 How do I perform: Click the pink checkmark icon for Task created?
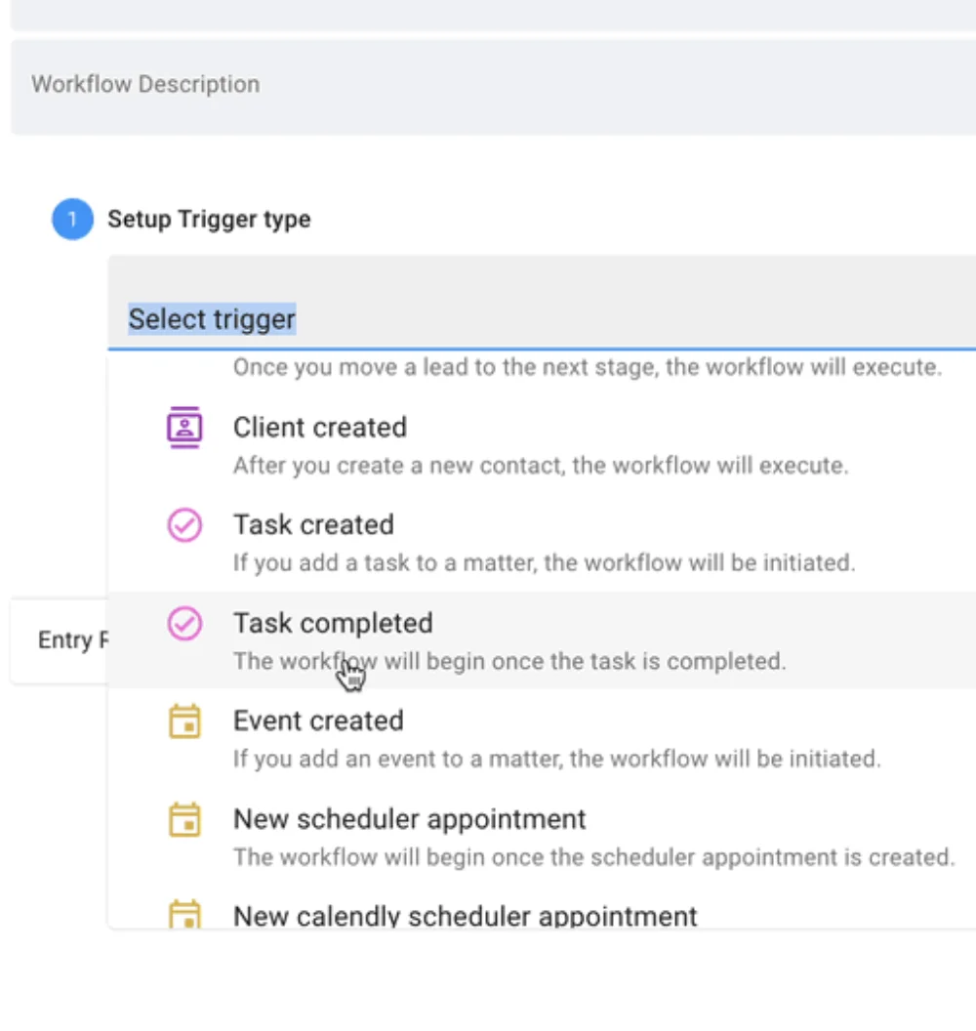click(184, 525)
